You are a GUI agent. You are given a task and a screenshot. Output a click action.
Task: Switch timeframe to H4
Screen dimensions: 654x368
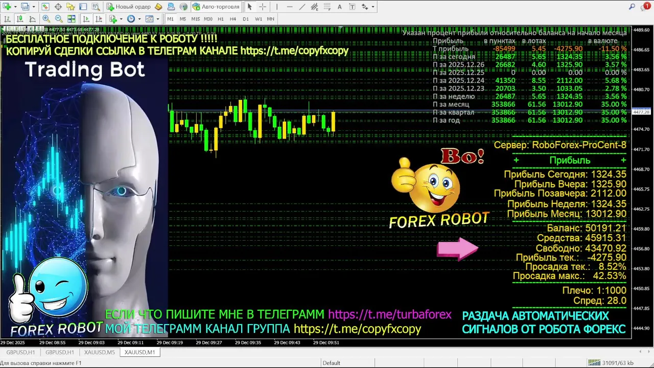(233, 19)
